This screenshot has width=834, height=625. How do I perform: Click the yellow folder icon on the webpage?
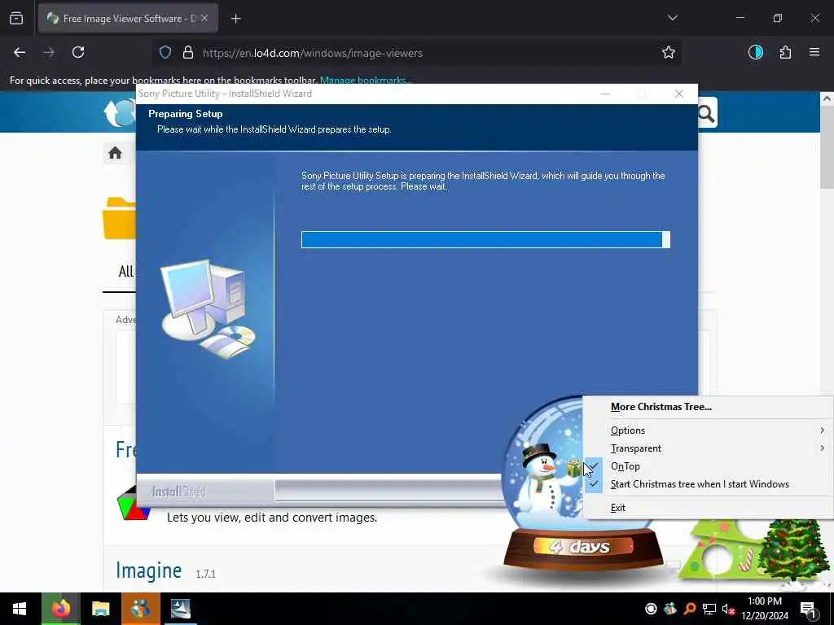tap(120, 218)
